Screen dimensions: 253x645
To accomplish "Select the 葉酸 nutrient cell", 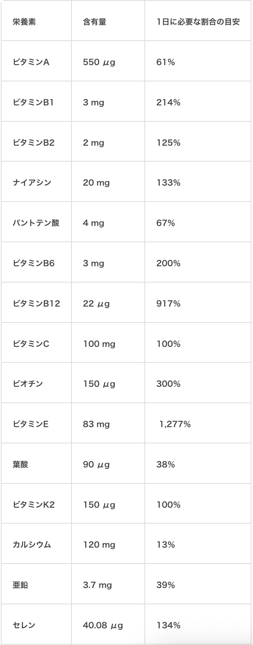I will click(20, 465).
